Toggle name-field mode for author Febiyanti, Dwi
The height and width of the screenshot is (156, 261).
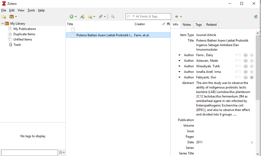tap(238, 77)
